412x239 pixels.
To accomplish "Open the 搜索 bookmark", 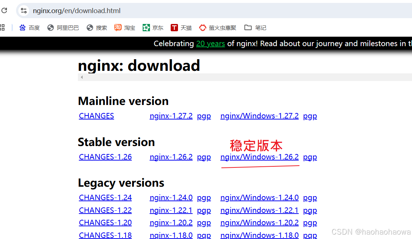I will [97, 28].
